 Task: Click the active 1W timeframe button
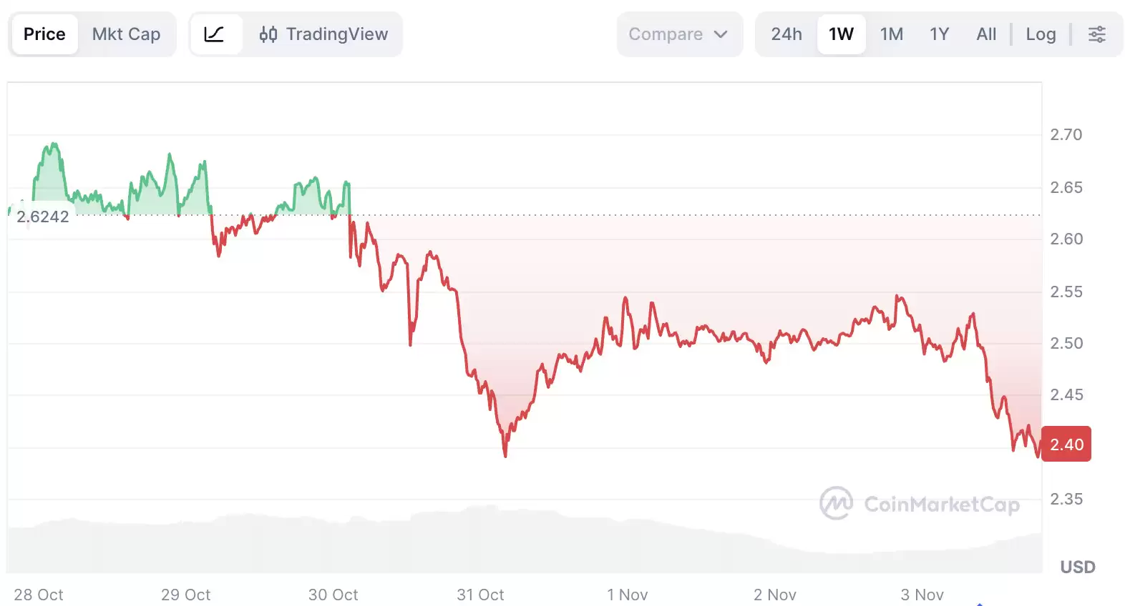[841, 34]
